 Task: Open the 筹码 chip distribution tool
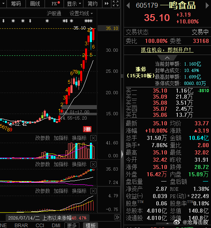[x=16, y=4]
